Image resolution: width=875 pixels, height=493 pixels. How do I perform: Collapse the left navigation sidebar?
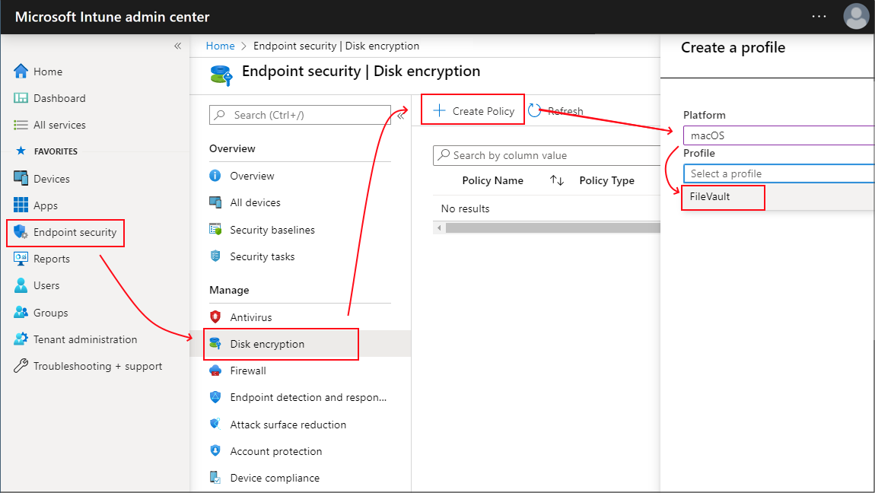coord(177,46)
